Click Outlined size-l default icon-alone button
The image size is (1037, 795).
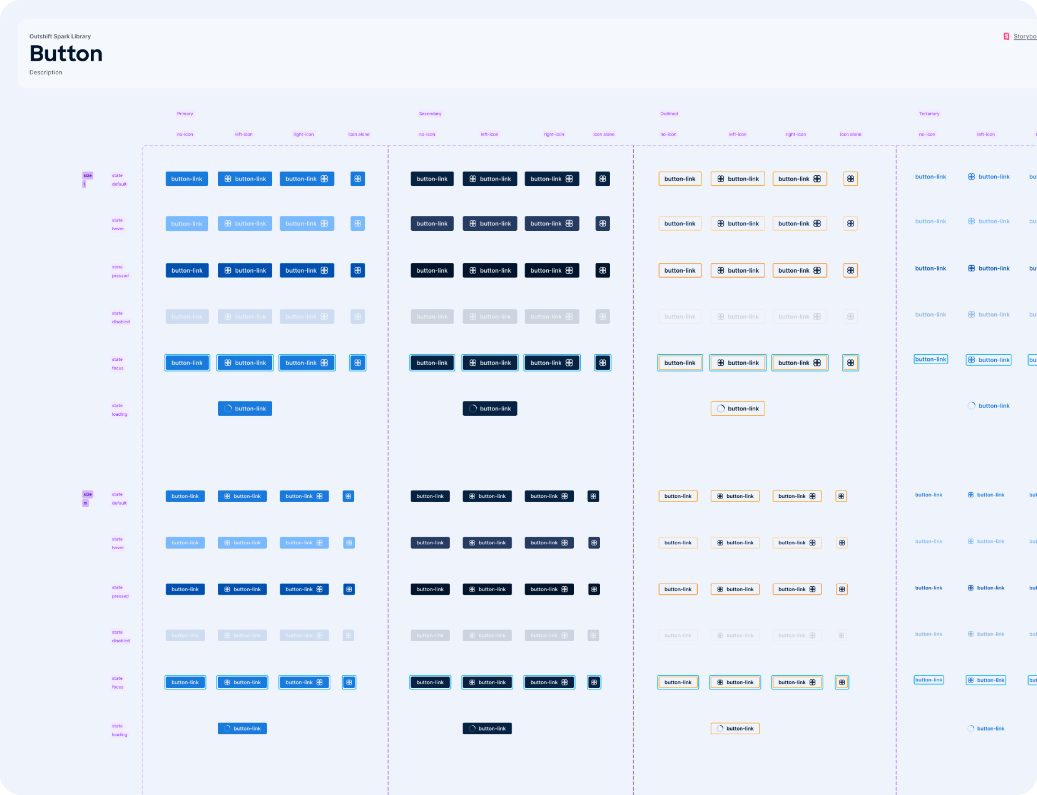(850, 179)
